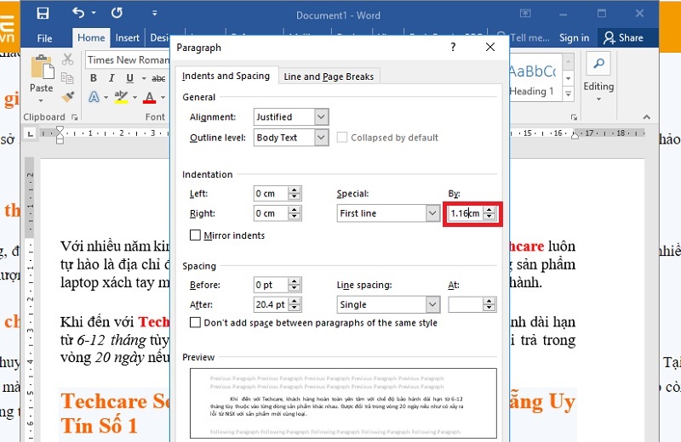Click the Preview paragraph sample box
This screenshot has height=442, width=681.
pos(343,404)
